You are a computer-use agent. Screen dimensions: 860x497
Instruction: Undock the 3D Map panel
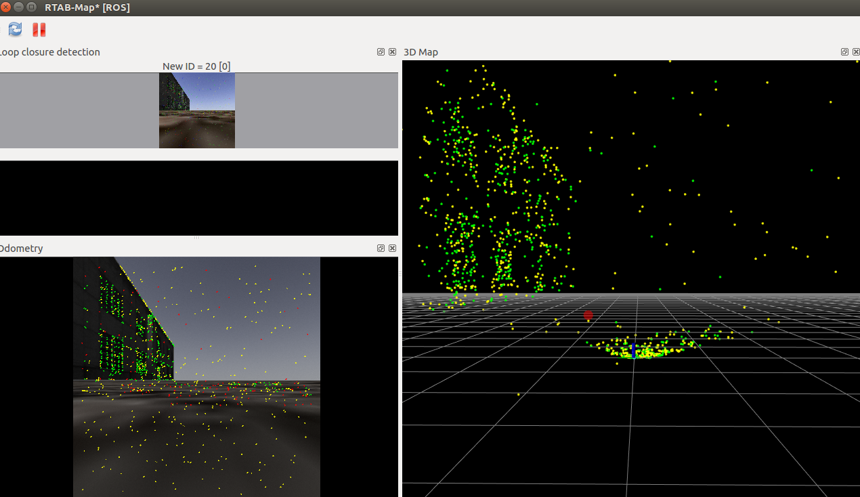tap(844, 52)
